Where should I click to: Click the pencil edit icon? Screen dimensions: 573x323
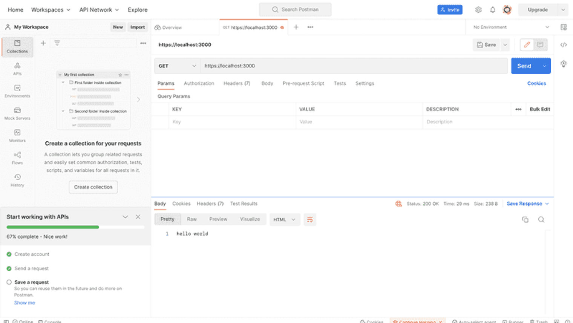coord(527,44)
